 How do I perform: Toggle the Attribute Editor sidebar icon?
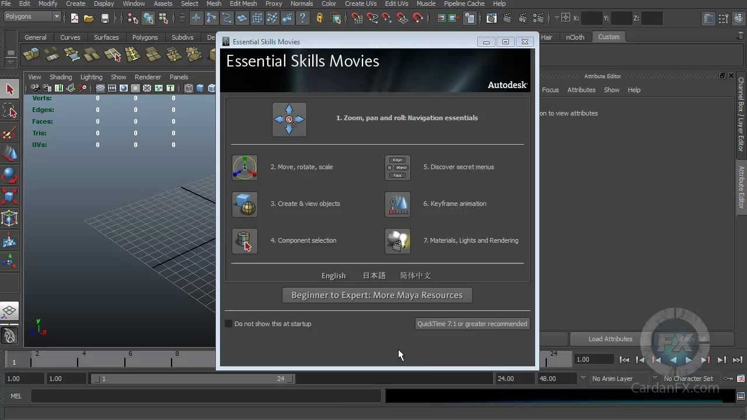point(708,18)
